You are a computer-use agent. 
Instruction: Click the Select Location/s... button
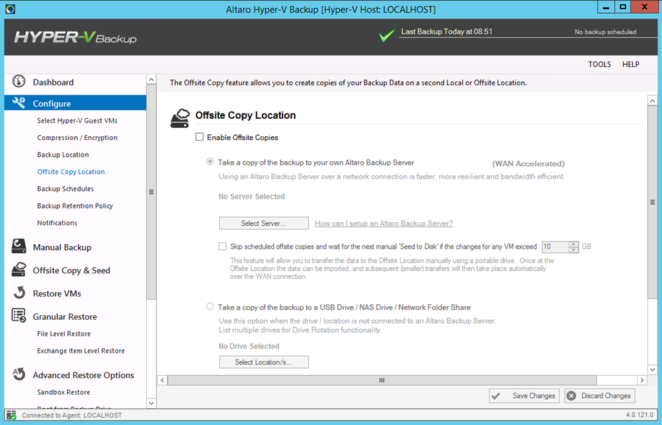click(264, 362)
